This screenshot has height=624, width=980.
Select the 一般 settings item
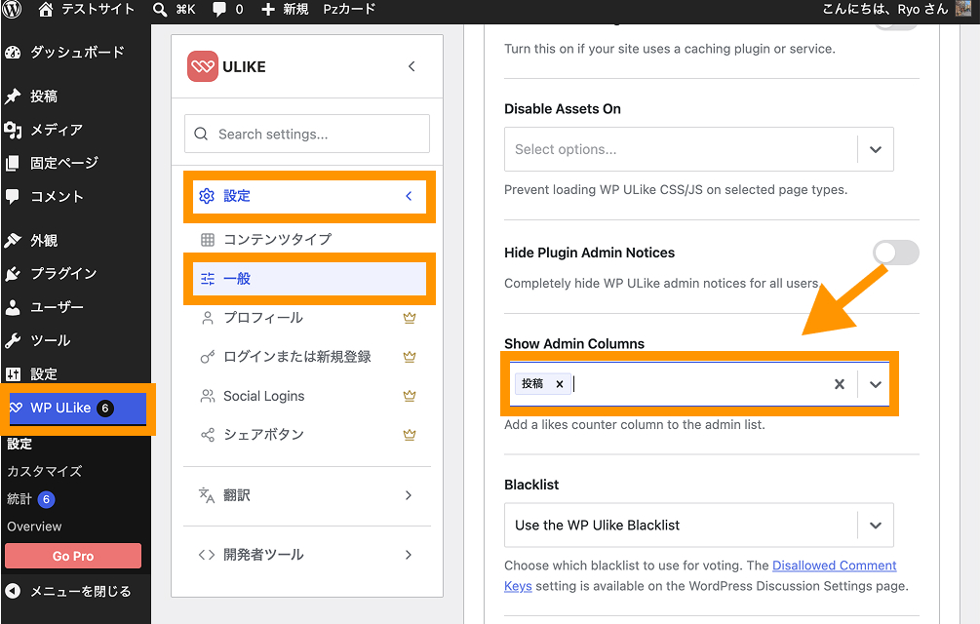coord(309,279)
